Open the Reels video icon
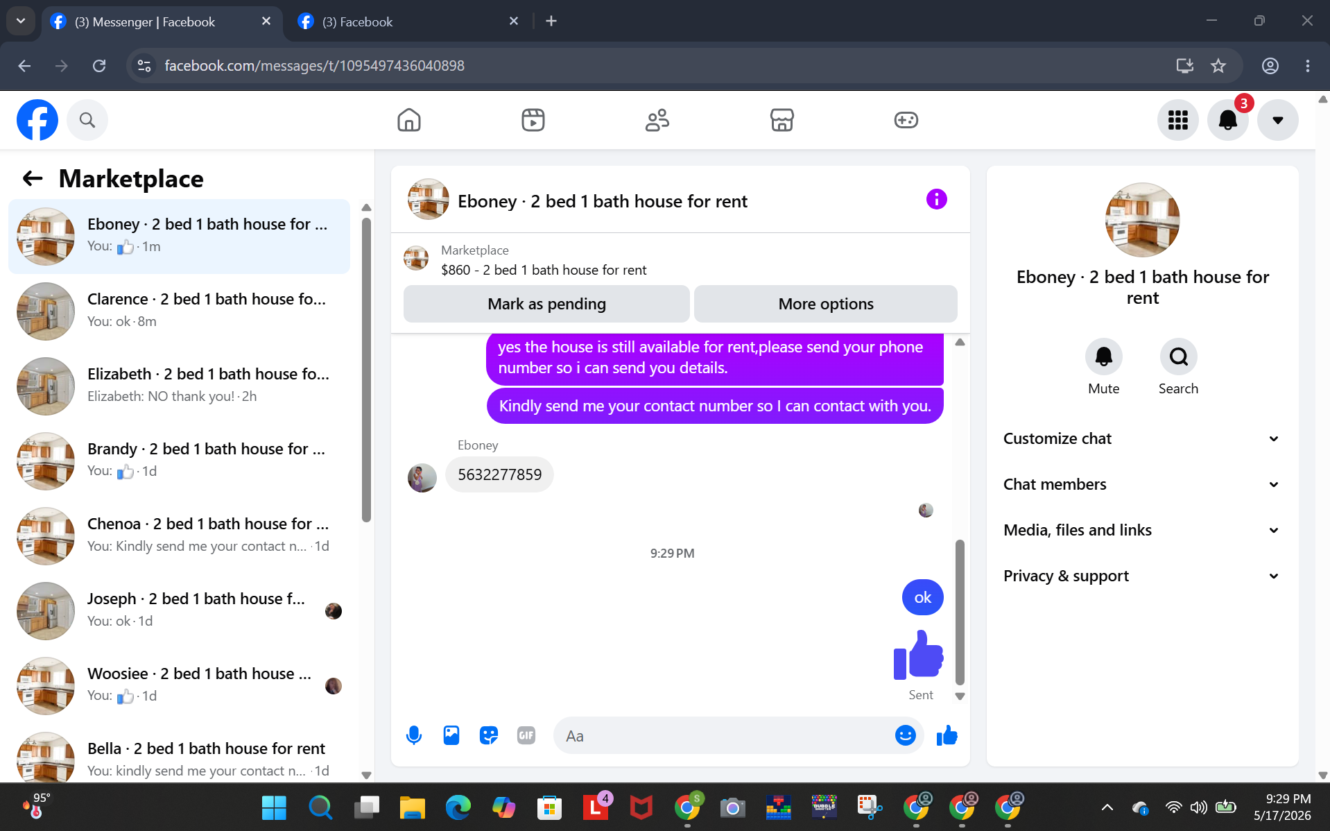 point(533,120)
